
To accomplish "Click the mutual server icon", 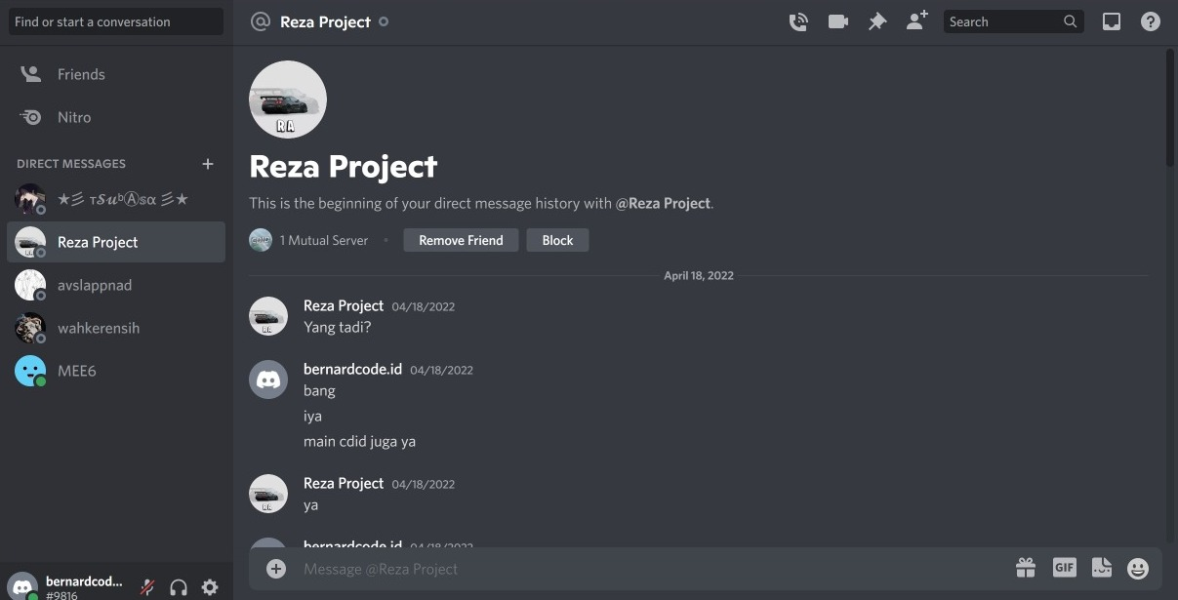I will (x=261, y=240).
